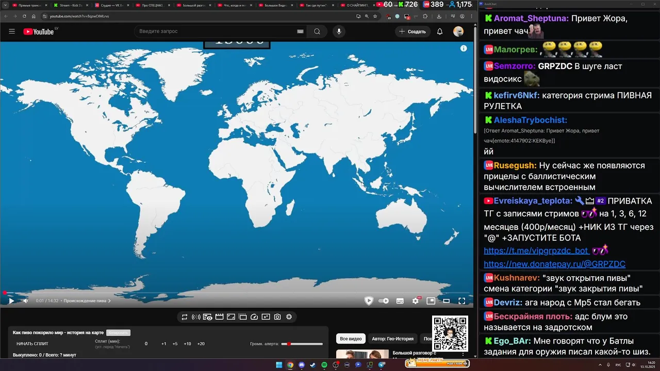Select the 'Все видео' chip

tap(351, 339)
